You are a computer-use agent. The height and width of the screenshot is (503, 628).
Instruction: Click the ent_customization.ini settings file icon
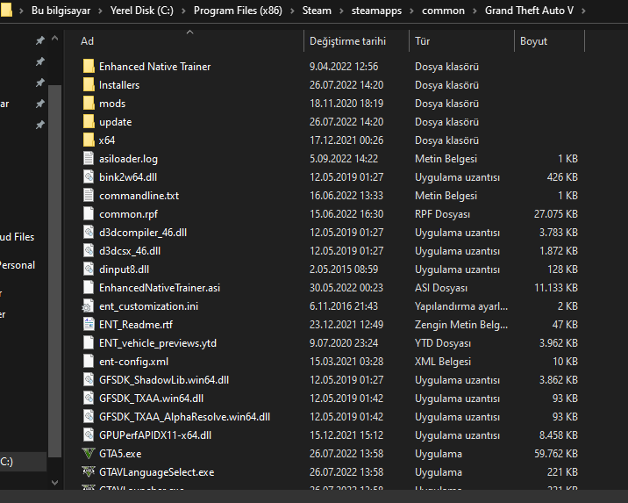click(88, 306)
